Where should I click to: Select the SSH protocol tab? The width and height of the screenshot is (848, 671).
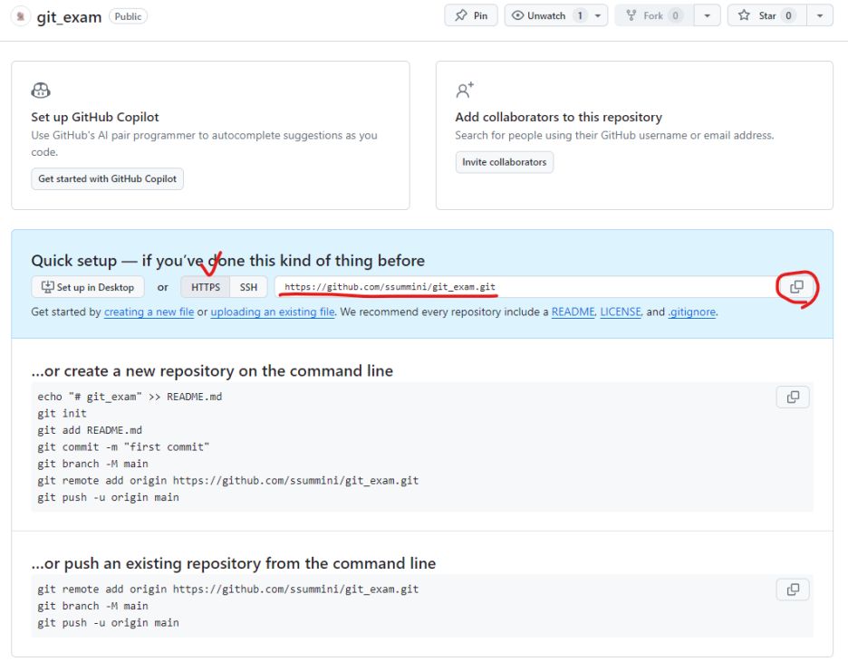[248, 287]
